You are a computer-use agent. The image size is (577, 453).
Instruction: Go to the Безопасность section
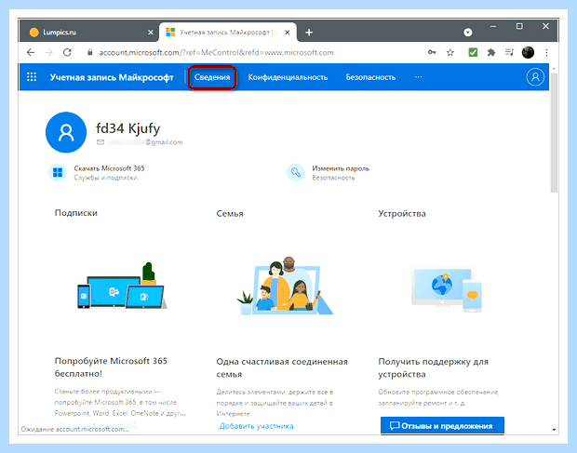click(x=370, y=77)
